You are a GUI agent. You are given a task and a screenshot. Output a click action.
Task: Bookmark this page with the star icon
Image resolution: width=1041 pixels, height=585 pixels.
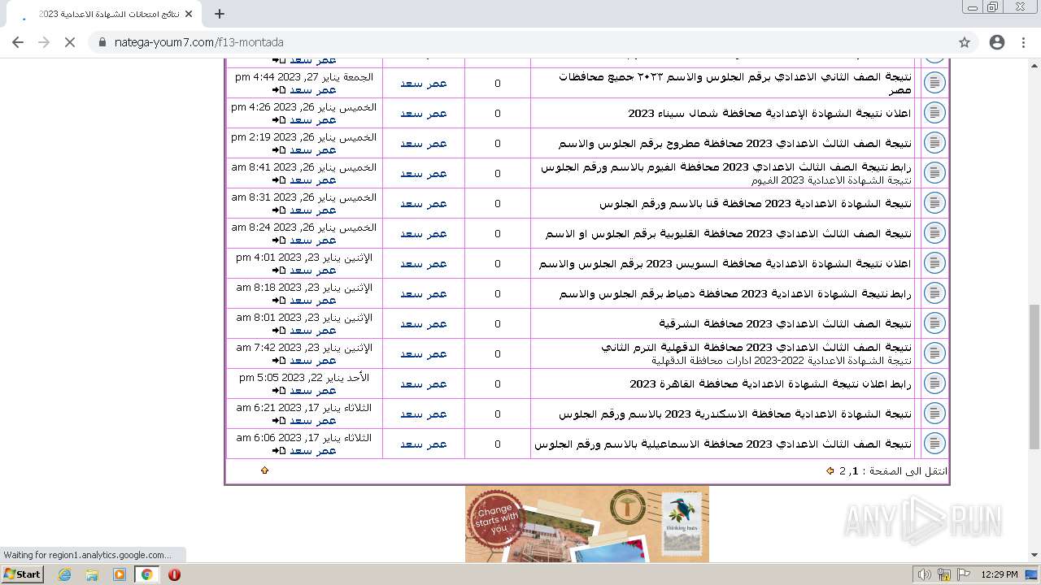click(x=965, y=42)
